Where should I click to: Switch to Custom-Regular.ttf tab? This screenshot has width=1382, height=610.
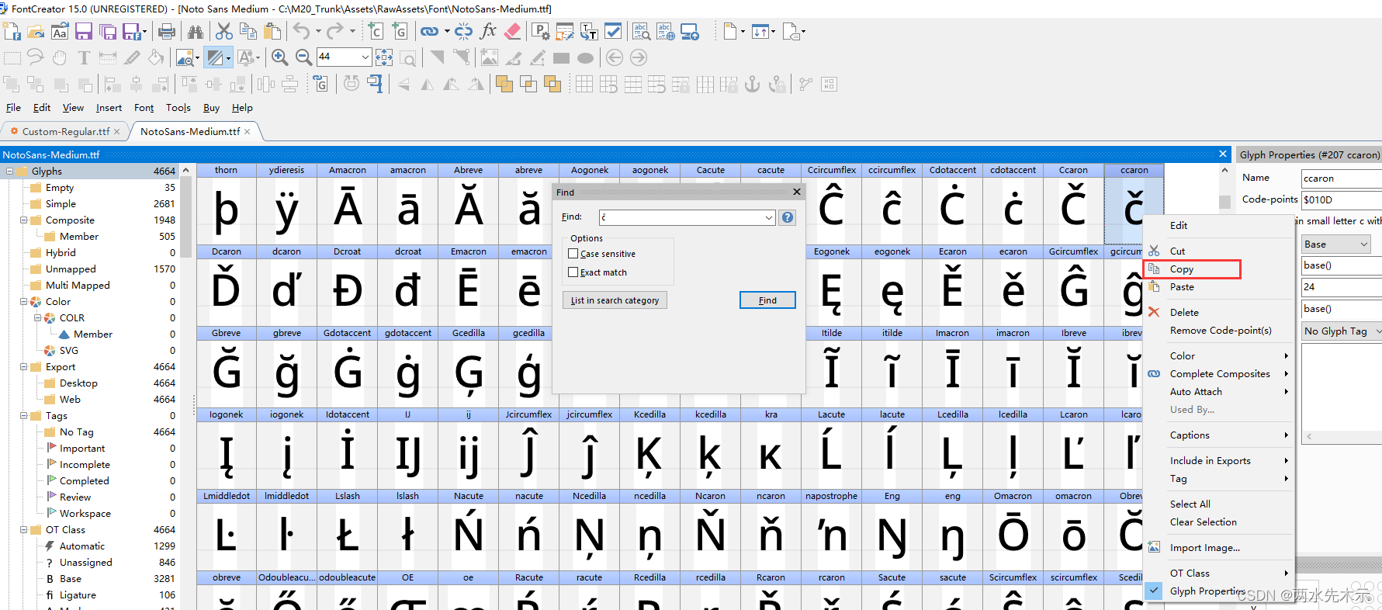tap(65, 132)
